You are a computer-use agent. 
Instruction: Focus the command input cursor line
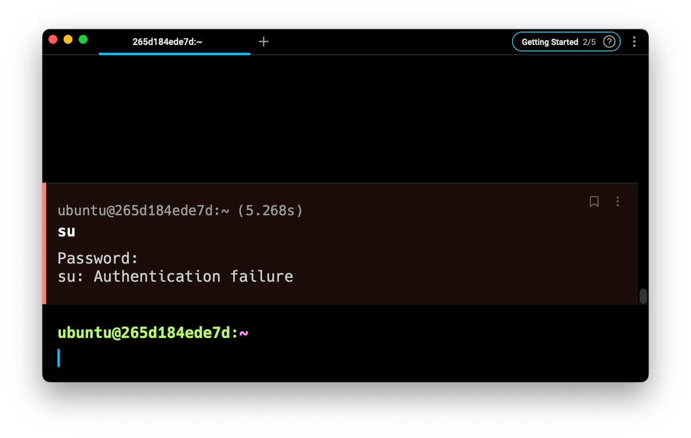tap(259, 358)
